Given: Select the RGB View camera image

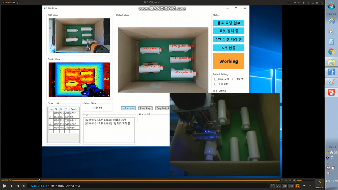Looking at the screenshot, I should (79, 36).
